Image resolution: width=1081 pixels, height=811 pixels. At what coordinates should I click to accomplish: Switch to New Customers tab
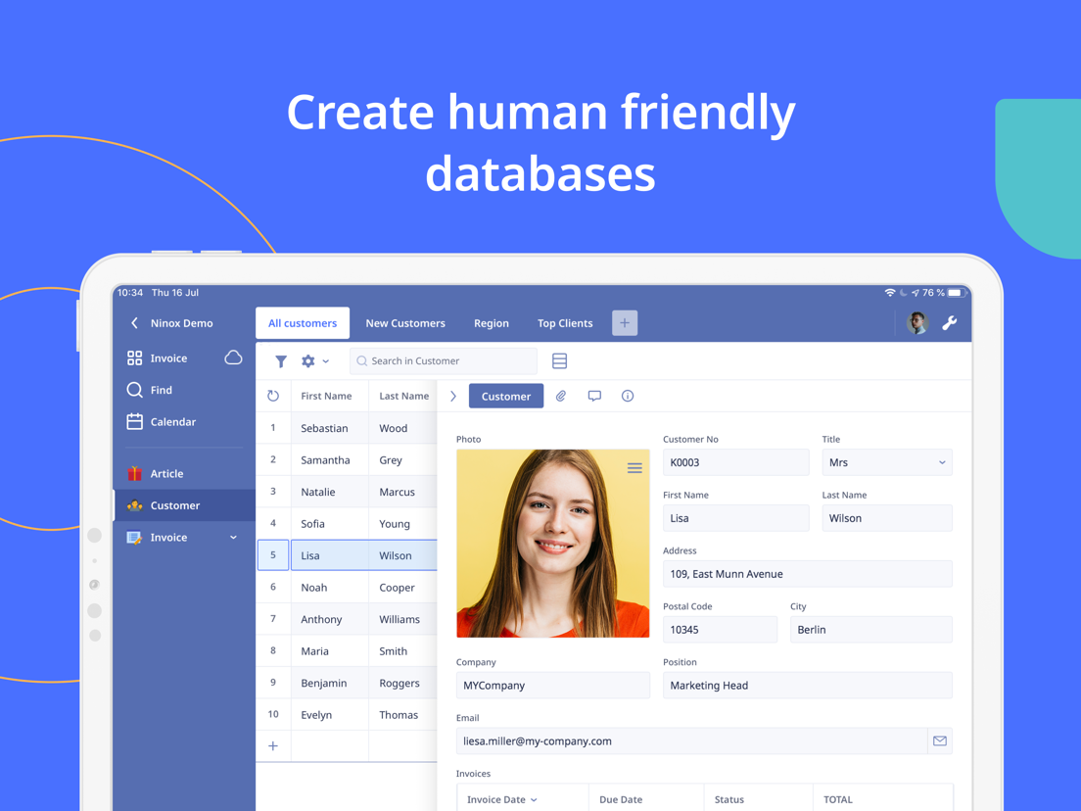(x=405, y=323)
